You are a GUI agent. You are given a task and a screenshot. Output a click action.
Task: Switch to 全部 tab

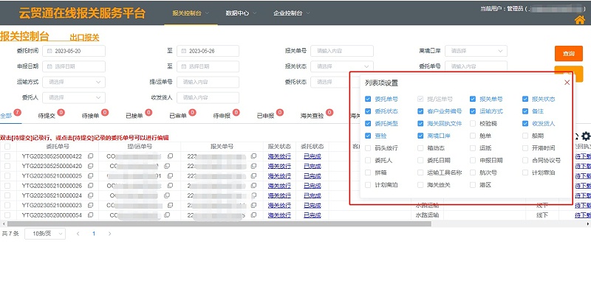click(x=6, y=116)
